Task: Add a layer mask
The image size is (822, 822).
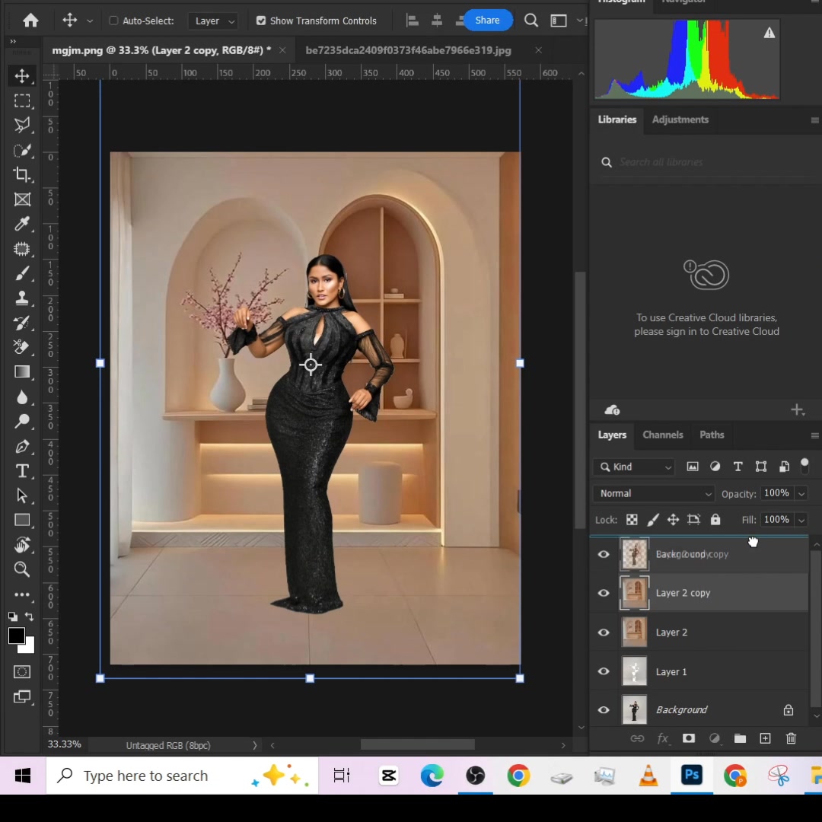Action: [689, 738]
